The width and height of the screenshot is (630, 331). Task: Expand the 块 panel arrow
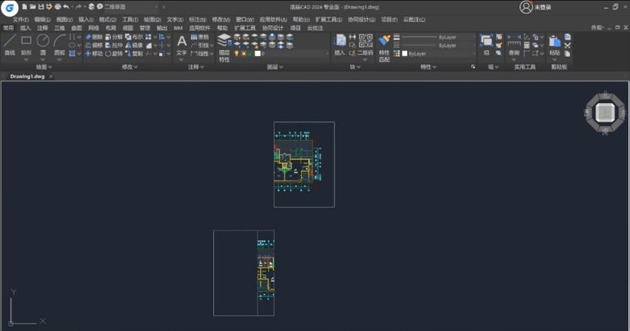[359, 67]
